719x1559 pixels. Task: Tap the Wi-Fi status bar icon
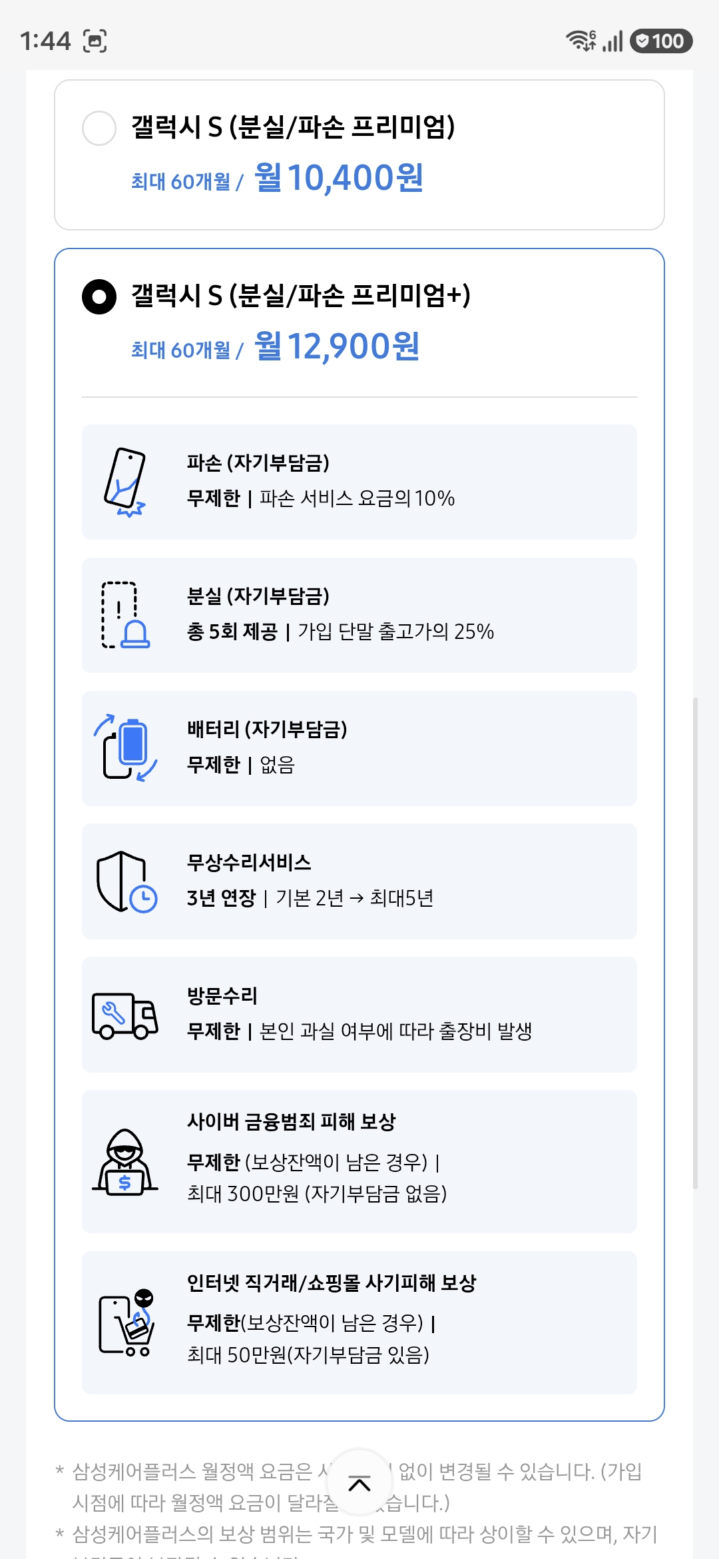click(x=581, y=41)
